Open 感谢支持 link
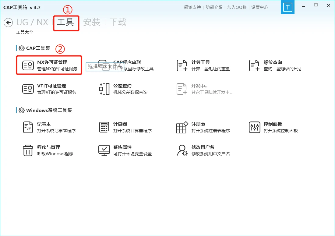This screenshot has height=236, width=335. point(192,7)
